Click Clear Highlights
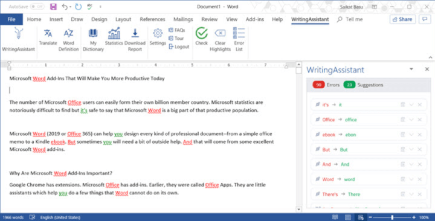The image size is (435, 221). pos(220,40)
